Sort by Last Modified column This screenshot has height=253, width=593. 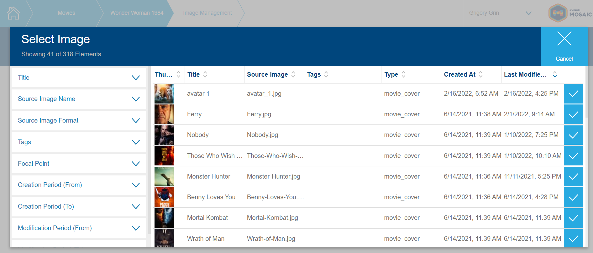[x=554, y=74]
